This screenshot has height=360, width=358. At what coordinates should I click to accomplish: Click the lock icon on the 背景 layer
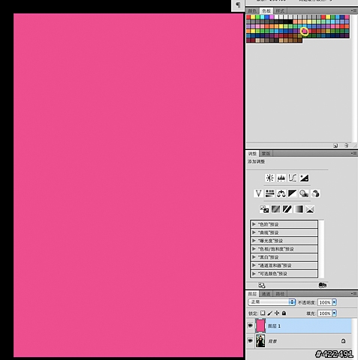tap(343, 341)
